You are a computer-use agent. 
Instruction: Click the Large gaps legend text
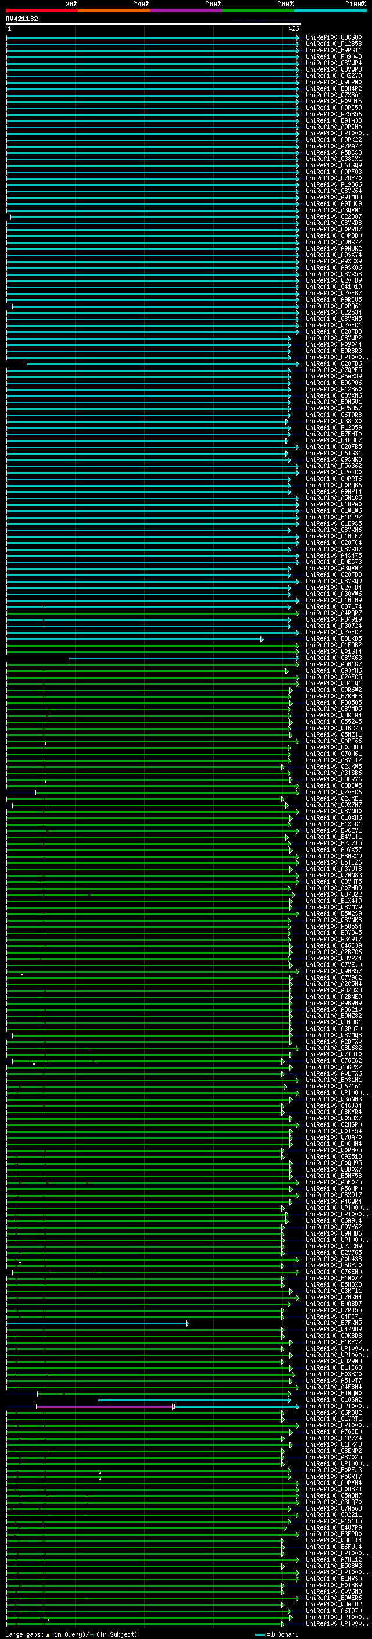click(70, 1634)
